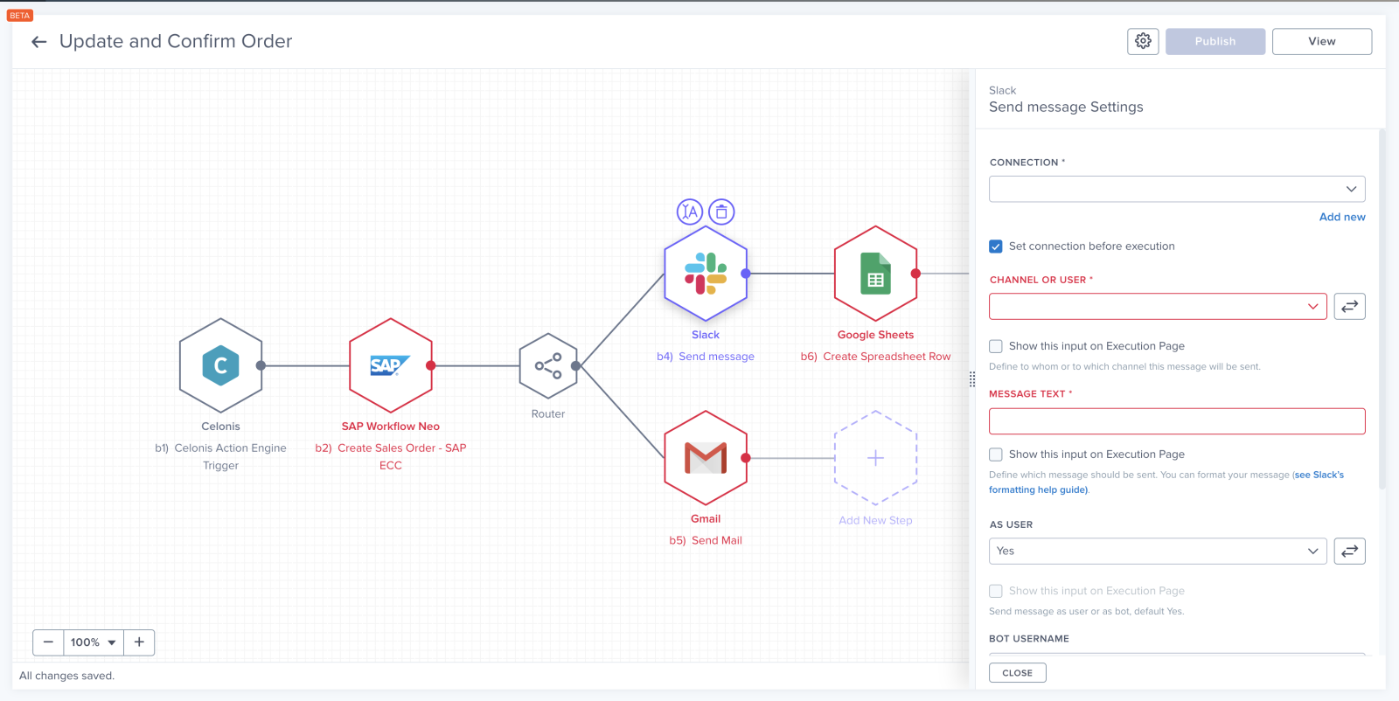The height and width of the screenshot is (701, 1399).
Task: Select the Google Sheets module
Action: (875, 274)
